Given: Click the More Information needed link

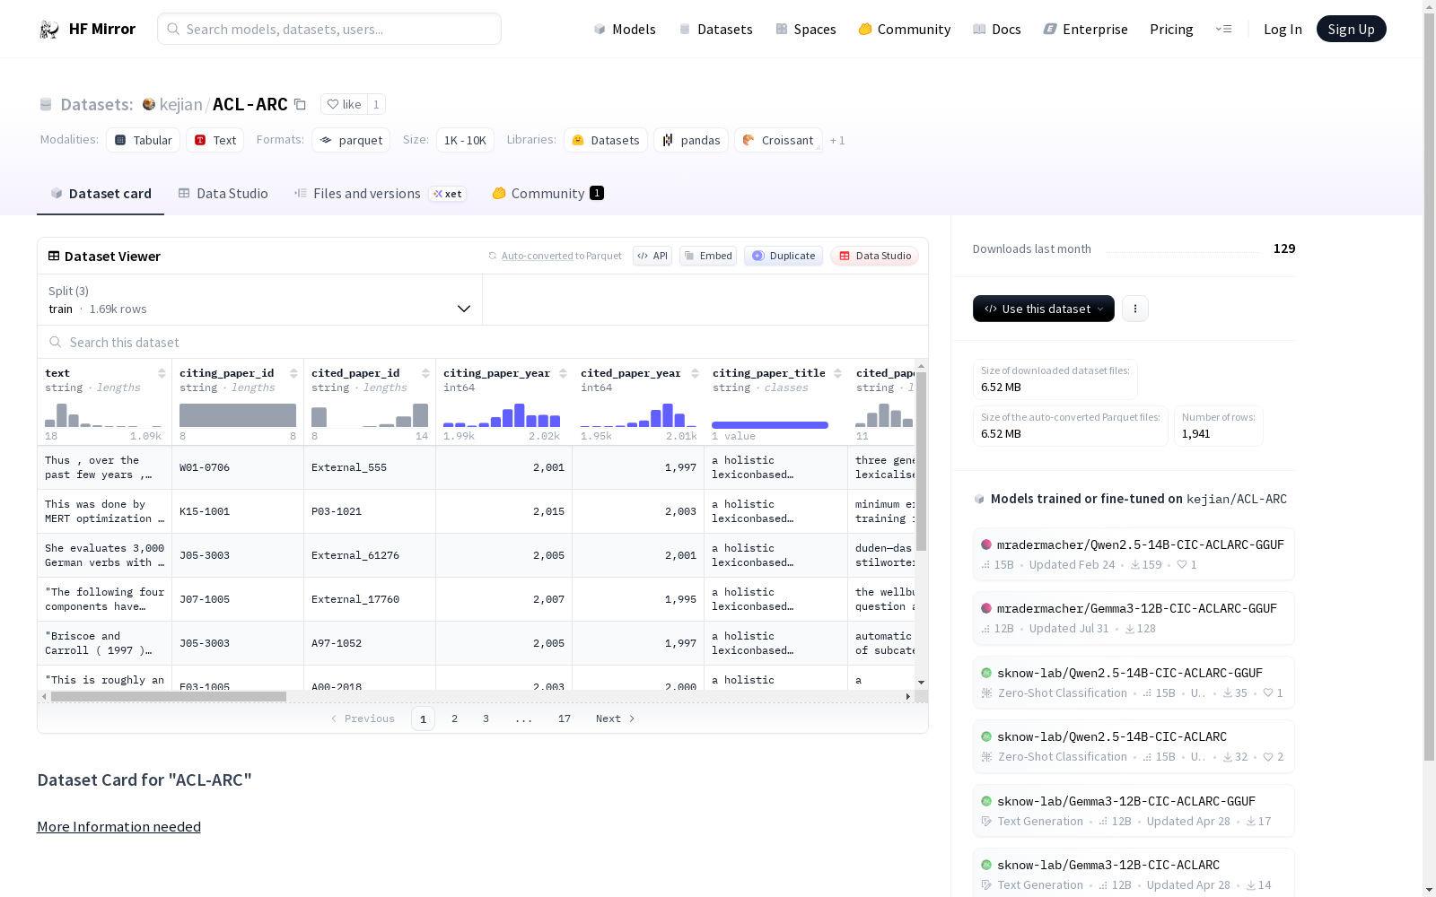Looking at the screenshot, I should [x=118, y=827].
